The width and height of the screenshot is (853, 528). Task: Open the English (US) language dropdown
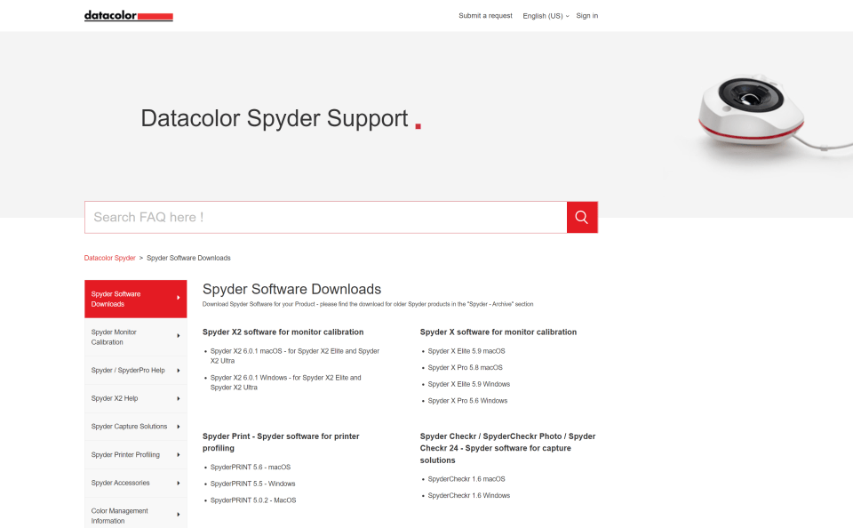546,16
